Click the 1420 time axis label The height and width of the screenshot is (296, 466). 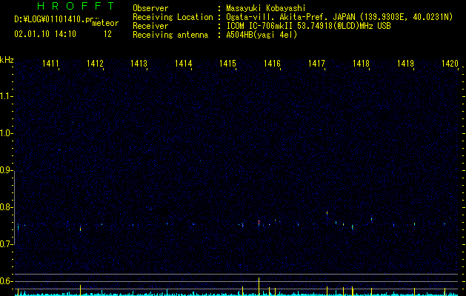450,64
